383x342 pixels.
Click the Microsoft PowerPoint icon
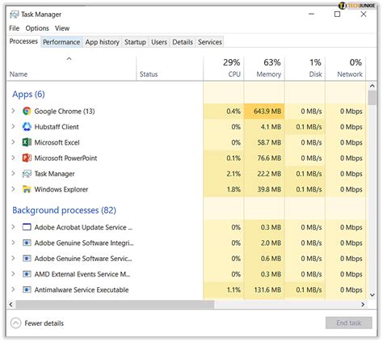27,158
